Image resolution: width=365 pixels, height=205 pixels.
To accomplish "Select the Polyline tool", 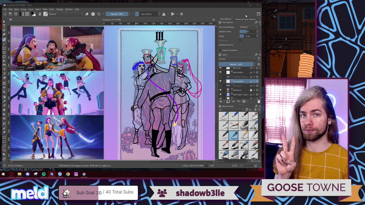I will (4, 61).
